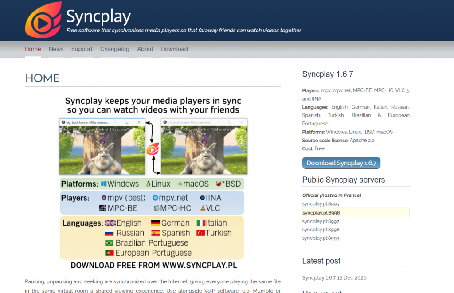View the Changelog page
The height and width of the screenshot is (293, 454).
115,49
